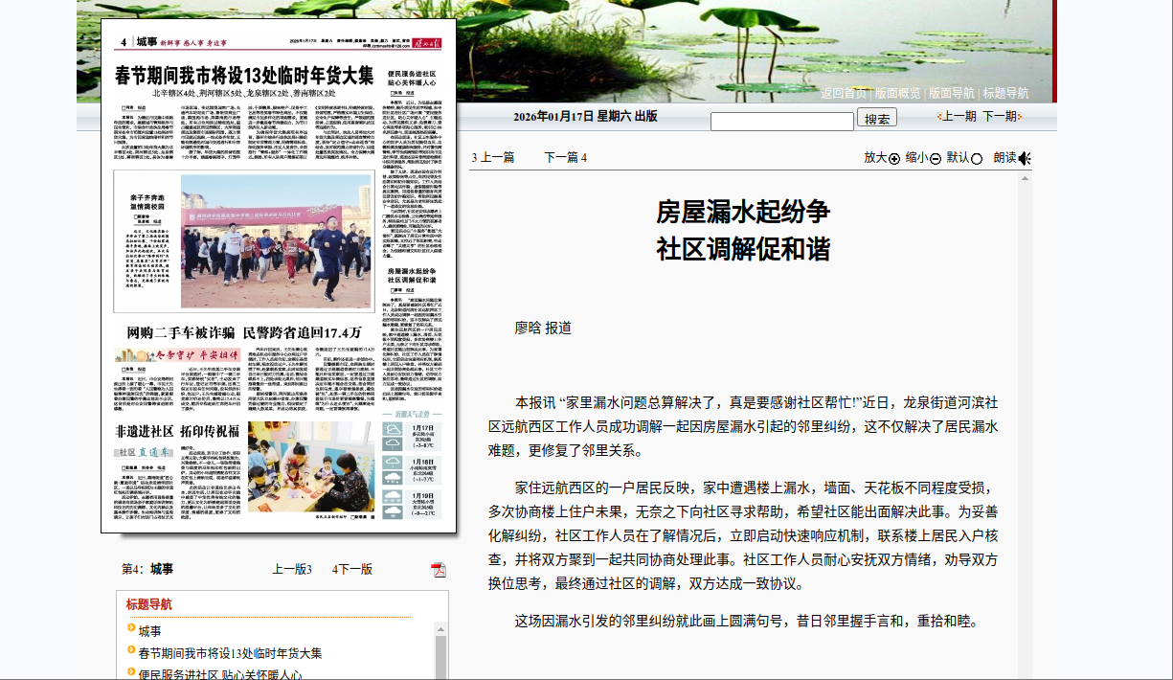Click the orange bullet beside 春节期间我市将设13处临时年货大集

point(131,651)
